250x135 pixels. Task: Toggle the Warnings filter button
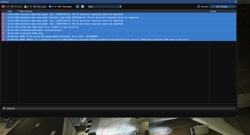tap(35, 6)
